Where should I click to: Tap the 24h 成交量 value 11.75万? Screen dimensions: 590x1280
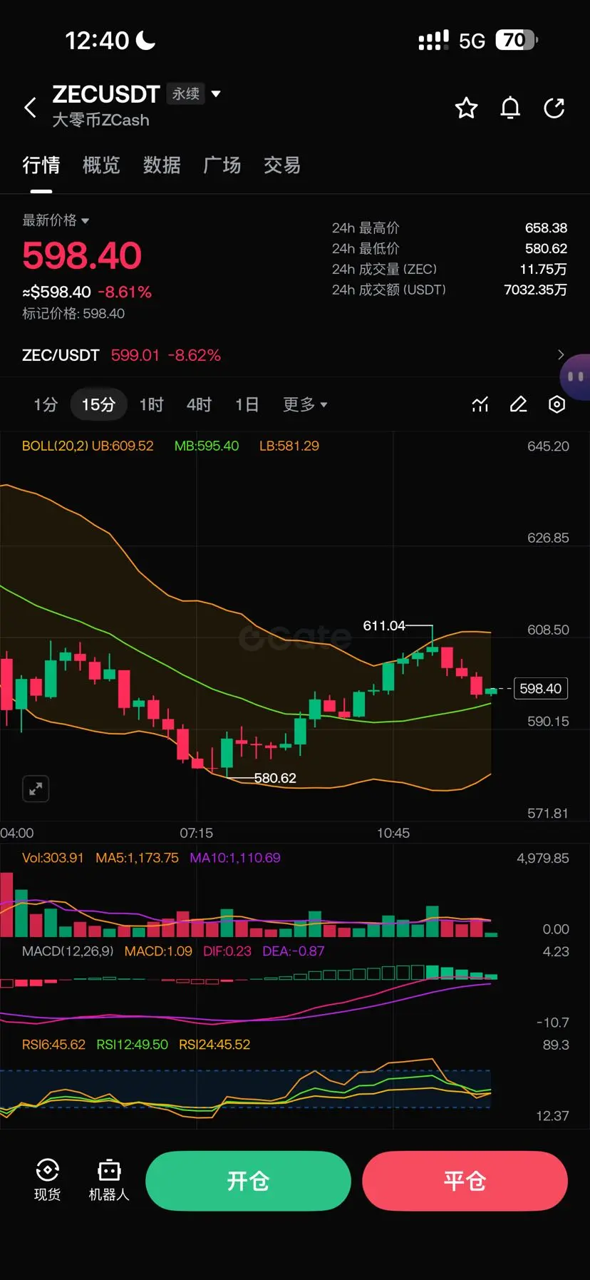[543, 270]
